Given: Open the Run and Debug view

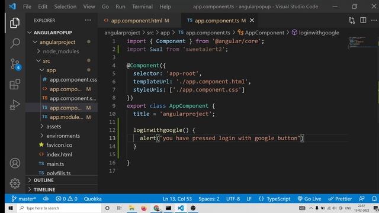Looking at the screenshot, I should pos(15,105).
